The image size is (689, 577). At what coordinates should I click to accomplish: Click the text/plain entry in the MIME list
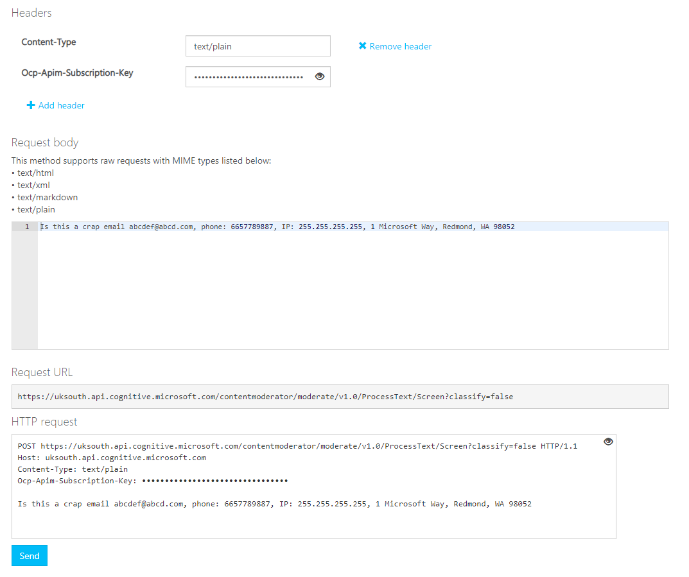pyautogui.click(x=36, y=209)
